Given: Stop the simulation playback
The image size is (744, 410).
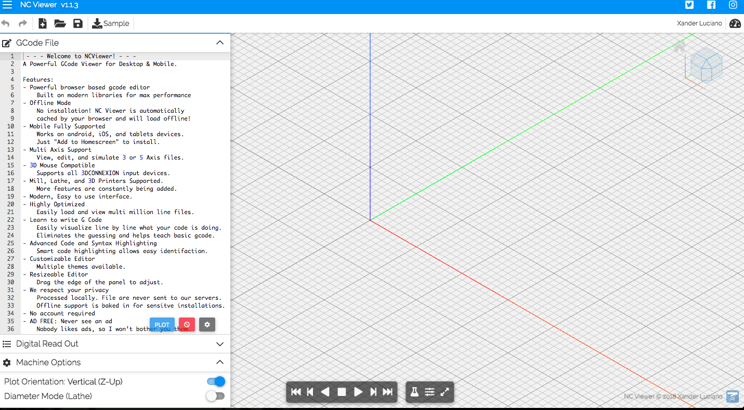Looking at the screenshot, I should 342,392.
